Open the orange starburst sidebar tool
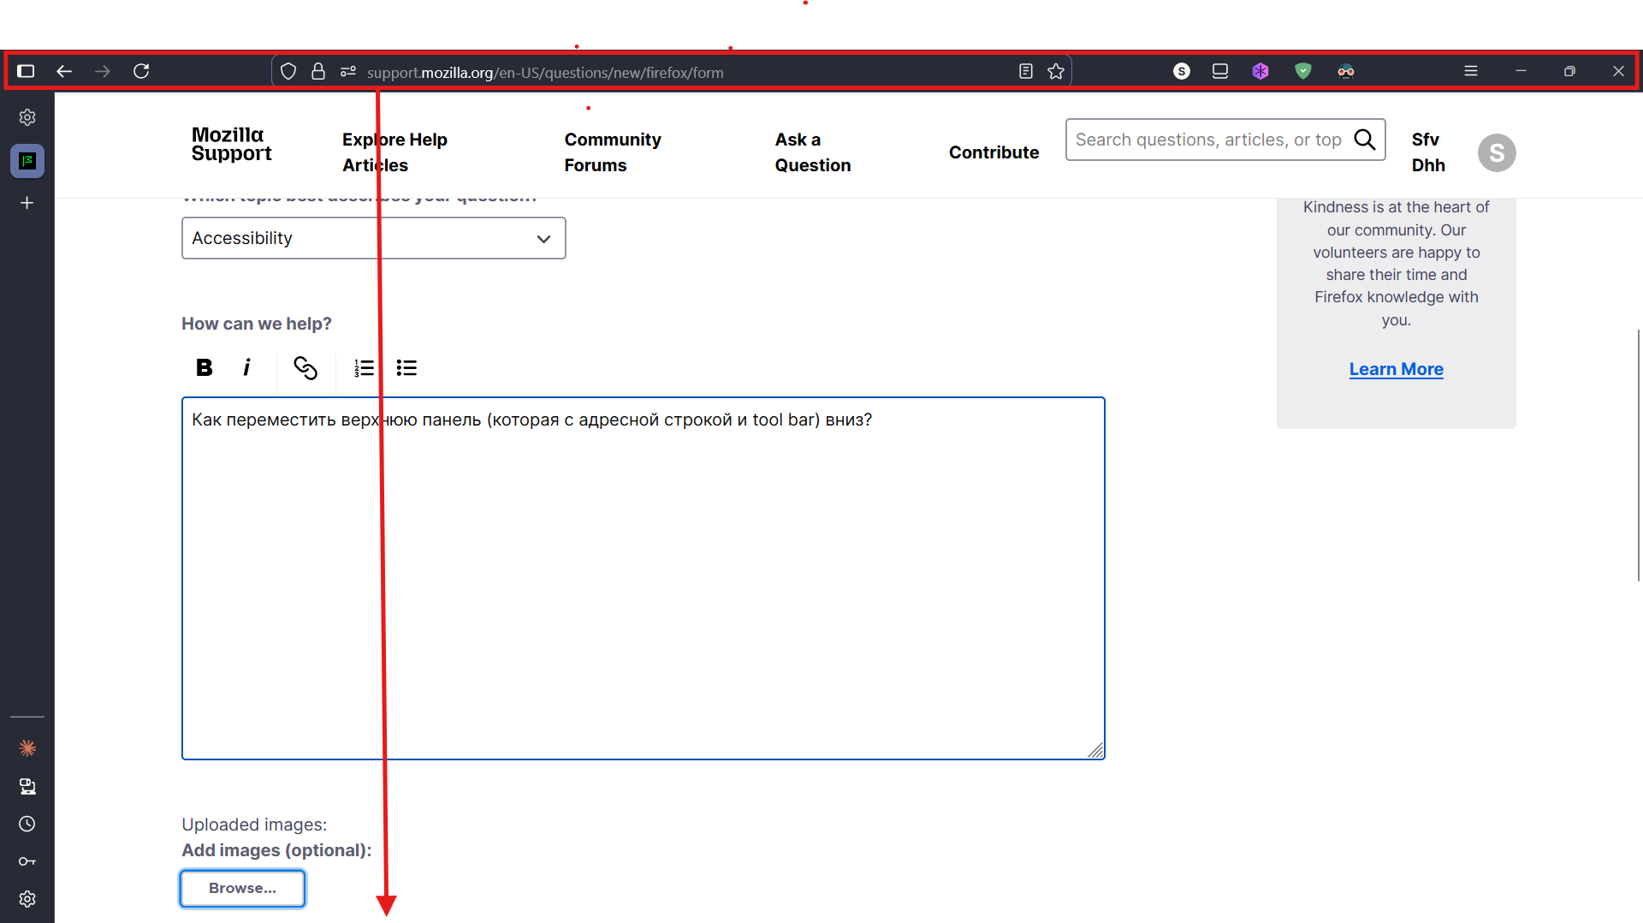Viewport: 1643px width, 923px height. click(27, 748)
